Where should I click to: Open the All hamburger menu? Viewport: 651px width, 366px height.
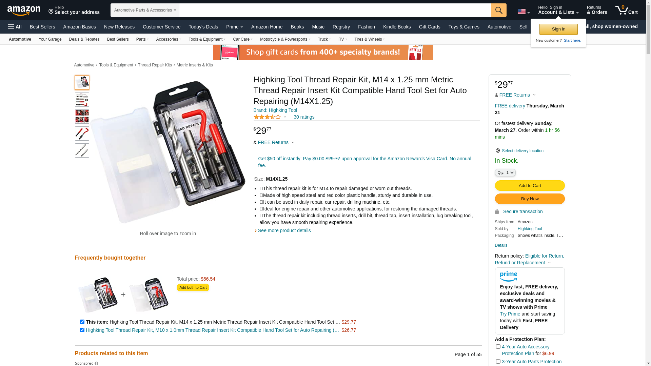pos(15,27)
